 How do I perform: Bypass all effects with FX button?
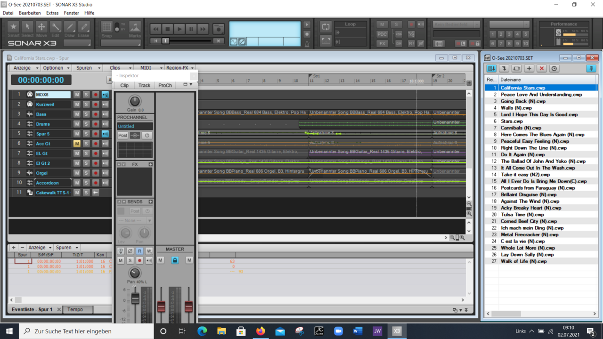(382, 43)
